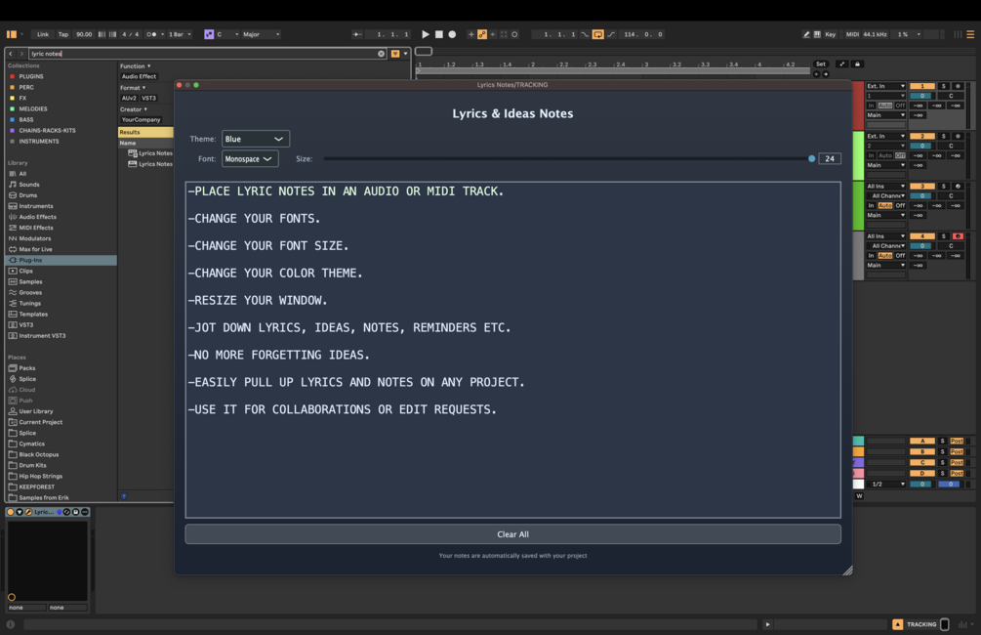Start playback with the Play button
The width and height of the screenshot is (981, 635).
(x=426, y=34)
